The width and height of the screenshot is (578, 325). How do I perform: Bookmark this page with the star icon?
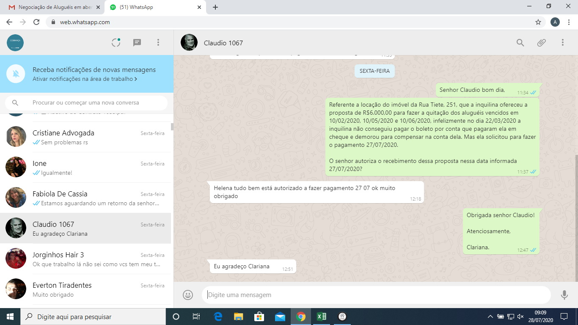538,22
